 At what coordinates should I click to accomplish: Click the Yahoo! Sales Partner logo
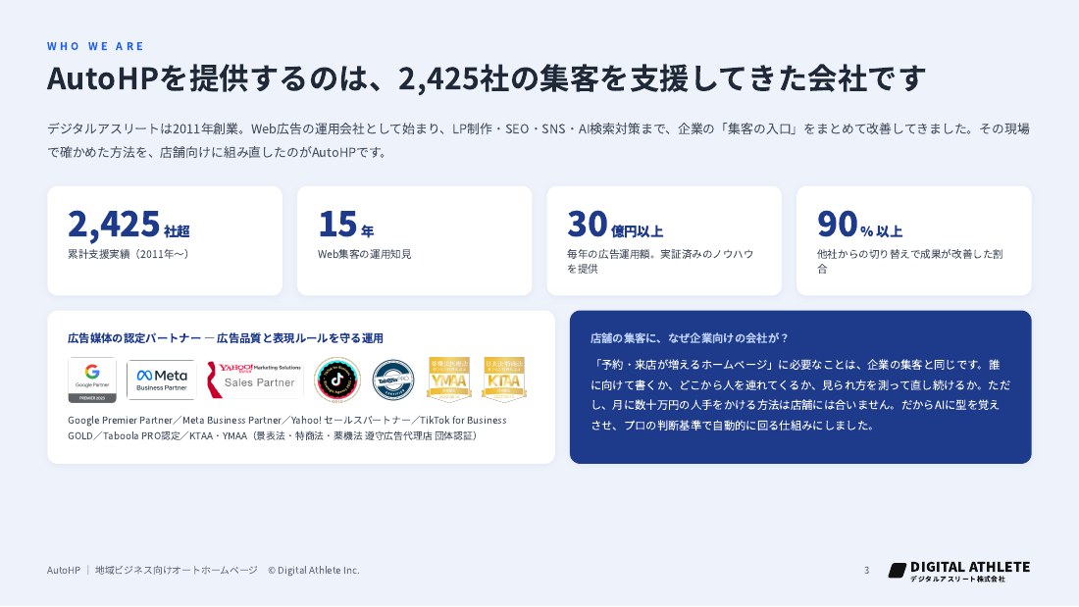point(255,379)
